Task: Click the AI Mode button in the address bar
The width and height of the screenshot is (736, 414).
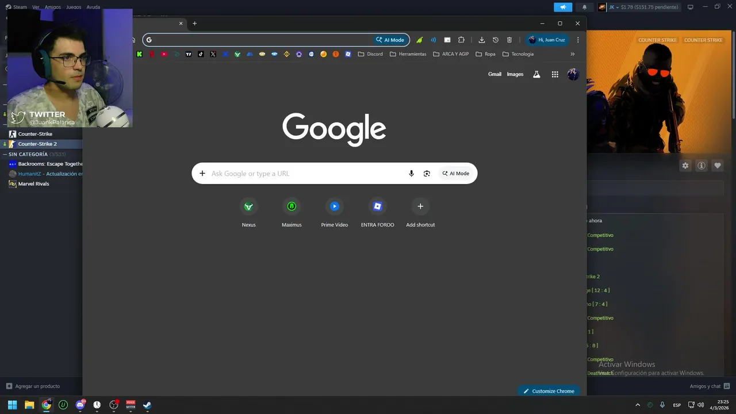Action: (x=390, y=40)
